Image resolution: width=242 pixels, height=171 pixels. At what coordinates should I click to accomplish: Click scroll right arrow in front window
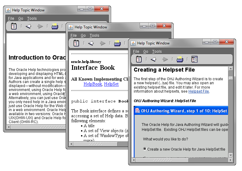[x=231, y=160]
